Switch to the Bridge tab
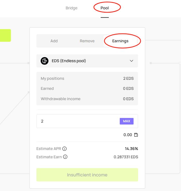Screen dimensions: 181x191 click(x=72, y=8)
